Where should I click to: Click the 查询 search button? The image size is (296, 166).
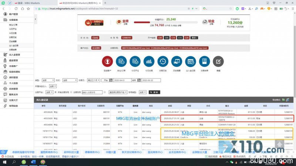(154, 92)
